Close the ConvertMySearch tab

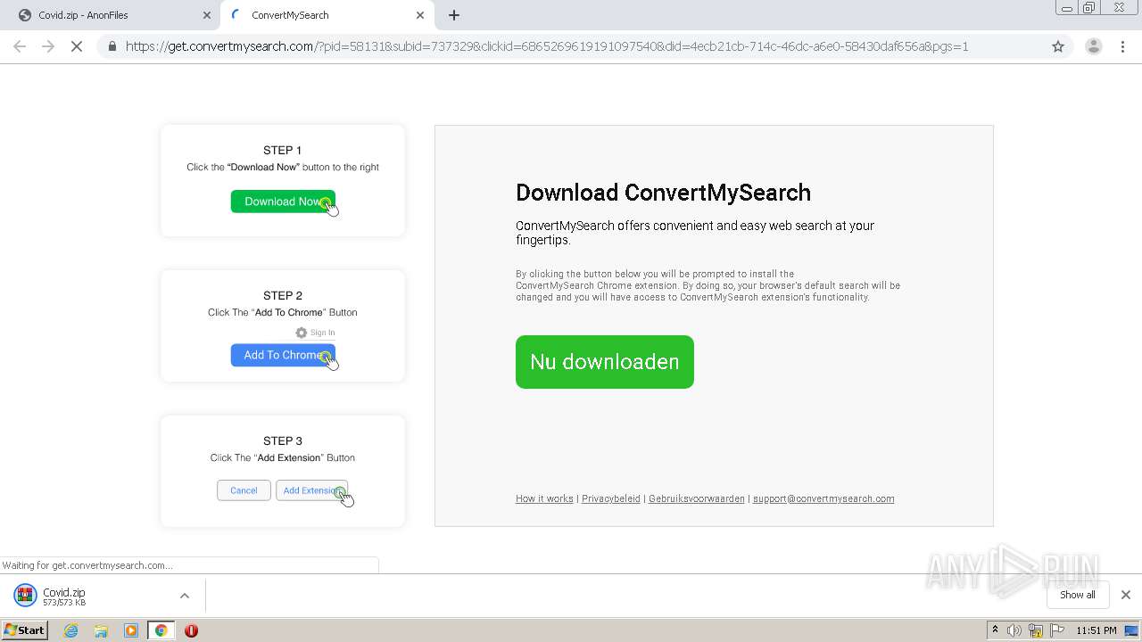click(420, 15)
